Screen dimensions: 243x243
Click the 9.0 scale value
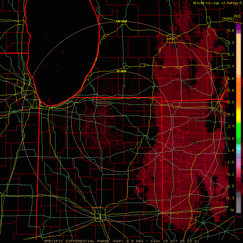point(231,42)
